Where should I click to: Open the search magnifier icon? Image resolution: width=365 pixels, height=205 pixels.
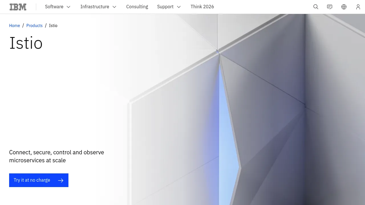(x=316, y=7)
